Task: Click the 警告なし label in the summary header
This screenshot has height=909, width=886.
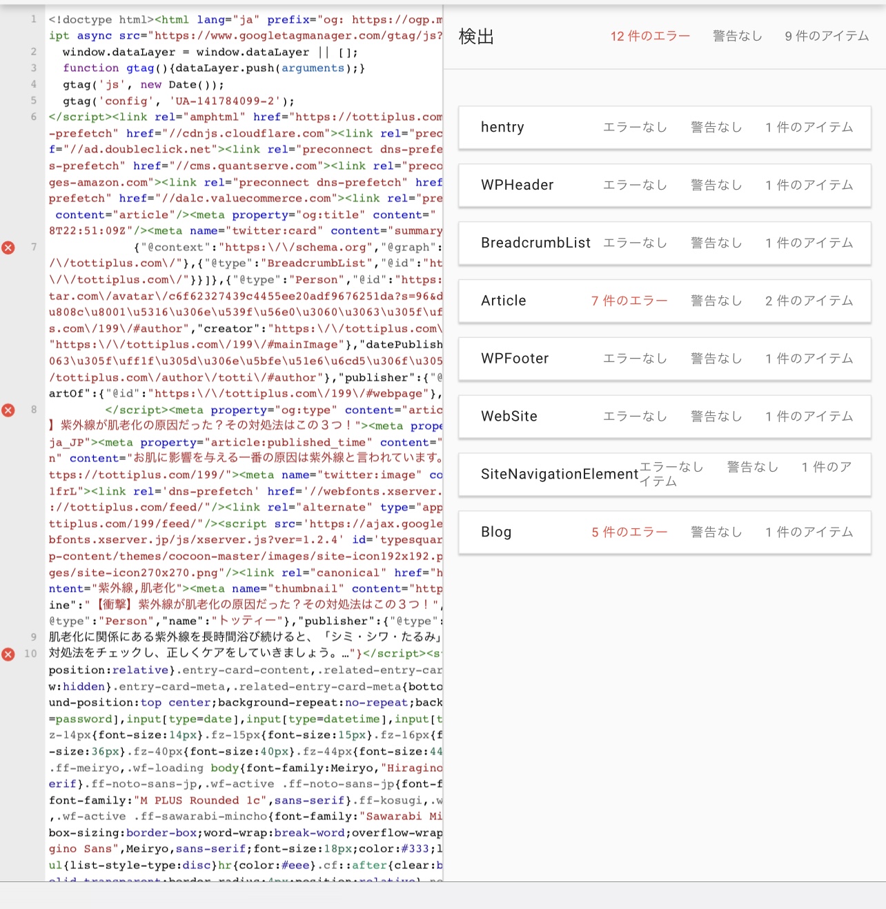Action: click(x=738, y=36)
